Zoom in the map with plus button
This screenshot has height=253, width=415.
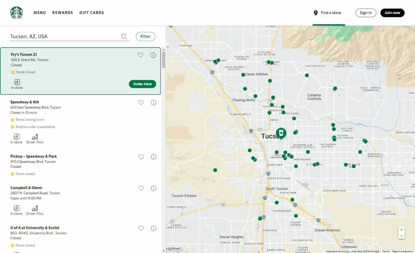point(401,230)
